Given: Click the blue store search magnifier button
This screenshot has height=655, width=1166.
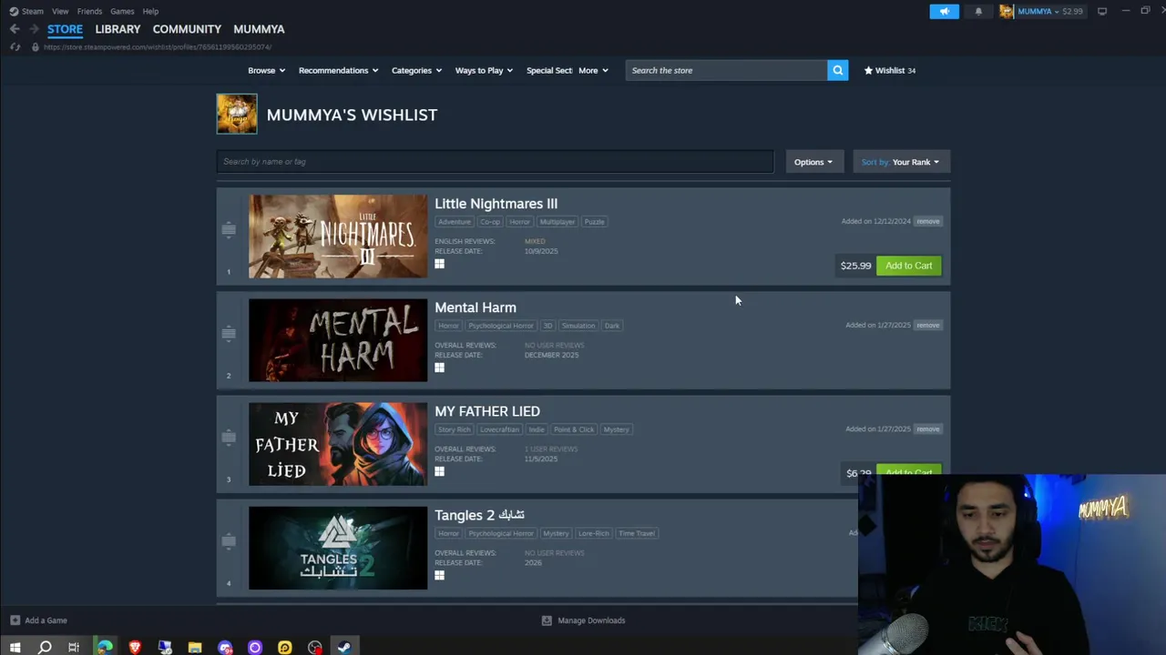Looking at the screenshot, I should (837, 70).
